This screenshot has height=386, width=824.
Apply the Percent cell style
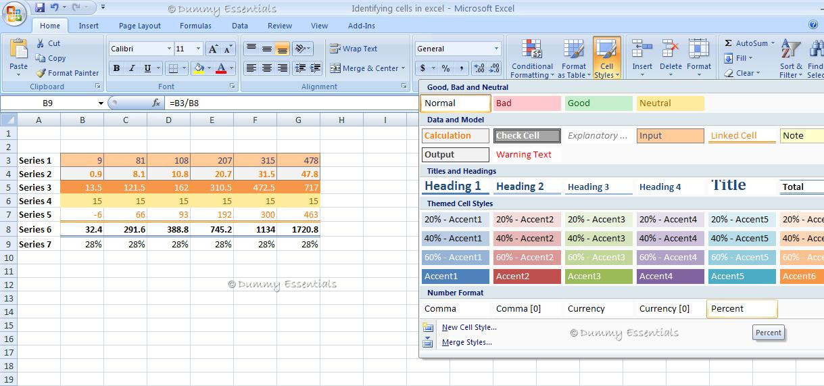click(x=742, y=308)
